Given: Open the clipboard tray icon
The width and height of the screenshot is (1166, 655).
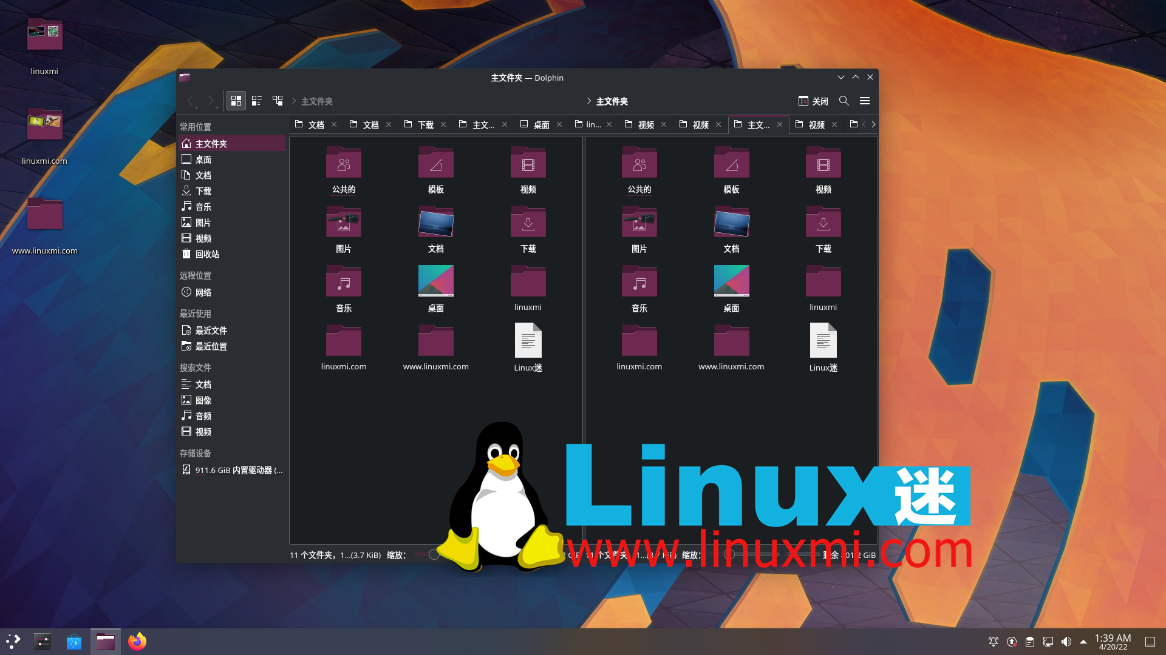Looking at the screenshot, I should point(1030,641).
